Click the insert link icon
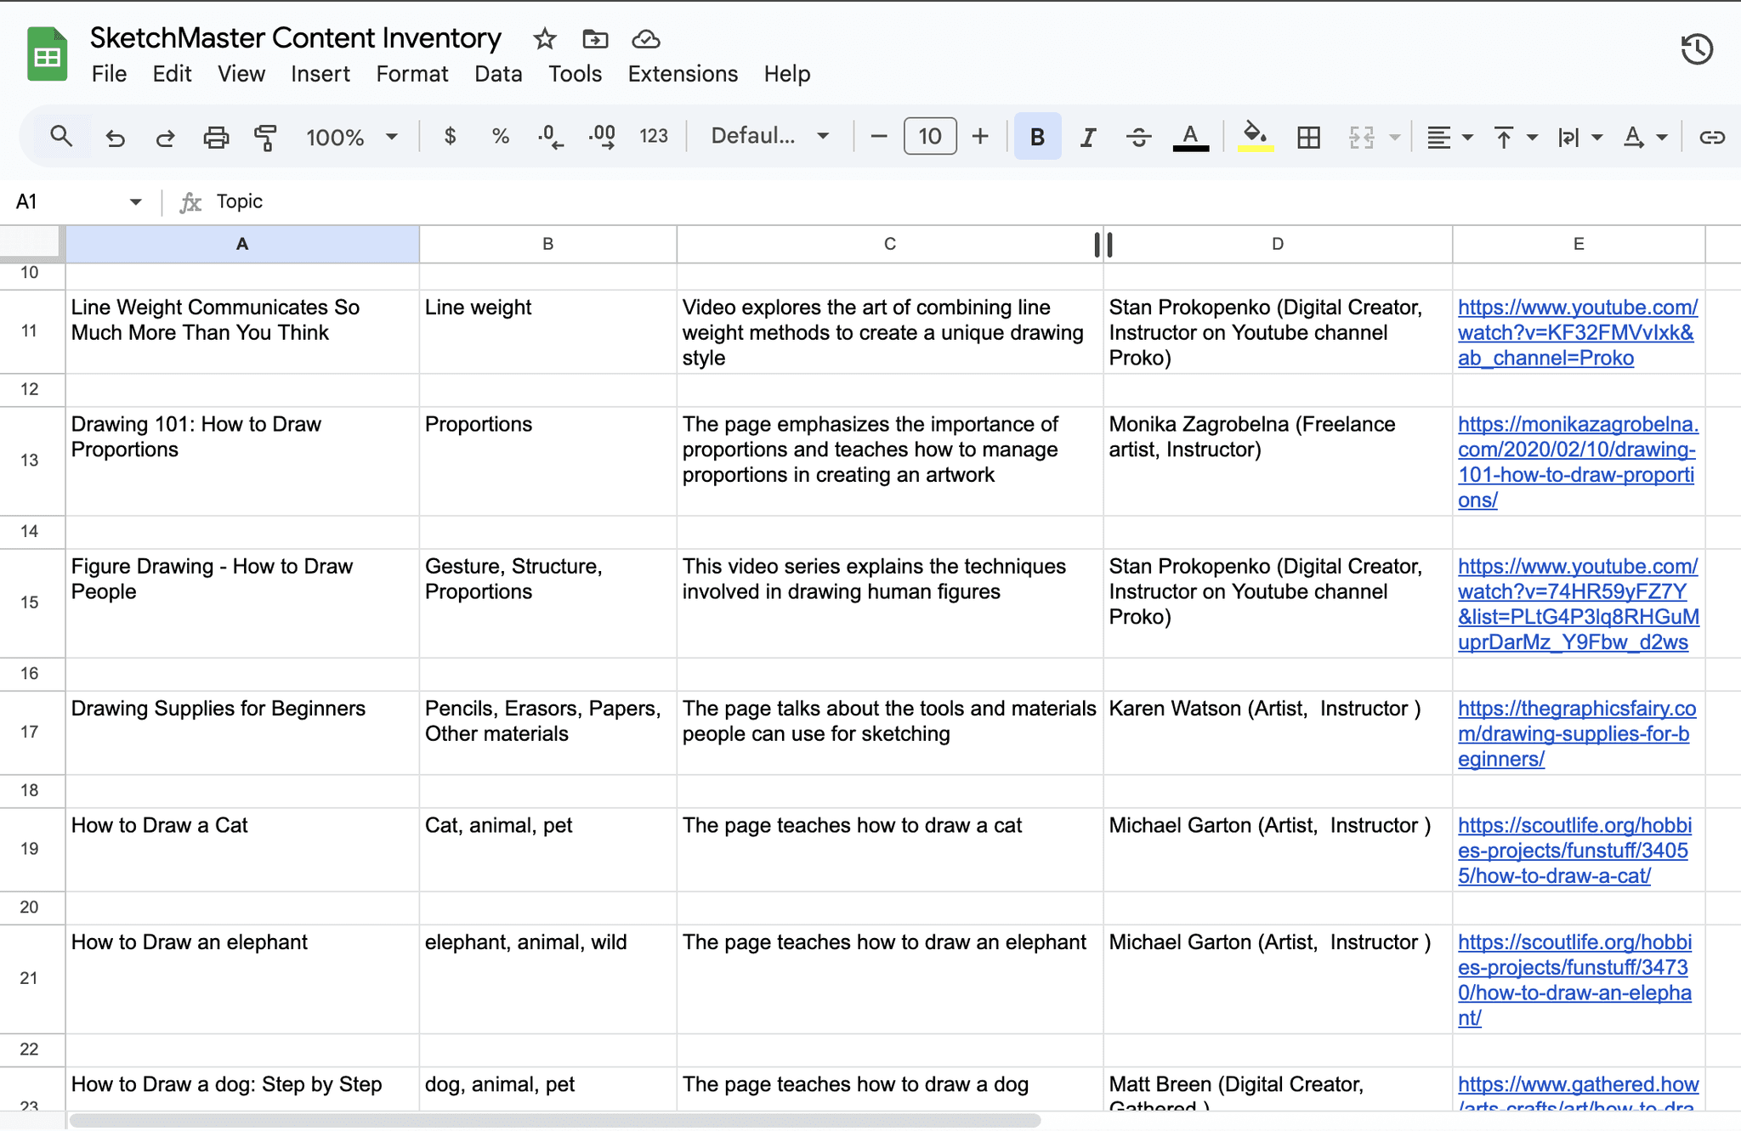Image resolution: width=1741 pixels, height=1131 pixels. point(1710,137)
